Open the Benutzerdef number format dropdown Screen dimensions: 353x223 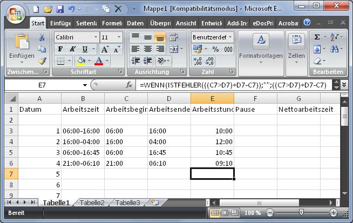230,37
